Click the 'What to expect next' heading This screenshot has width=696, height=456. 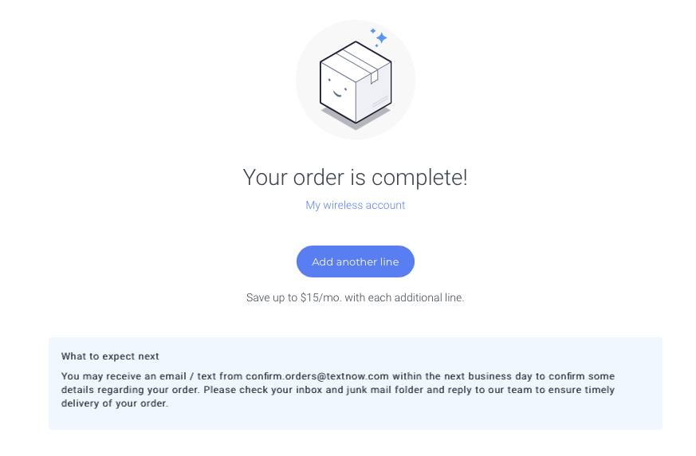click(110, 356)
